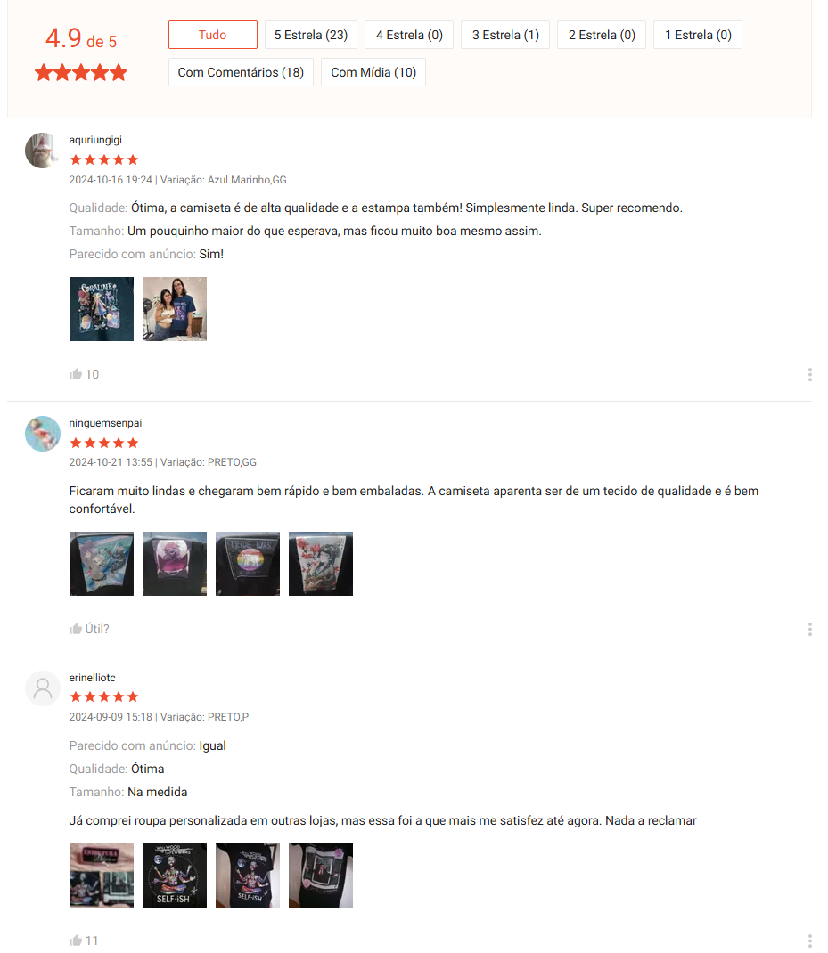Viewport: 828px width, 953px height.
Task: Open ninguemsenpai's profile avatar
Action: 42,434
